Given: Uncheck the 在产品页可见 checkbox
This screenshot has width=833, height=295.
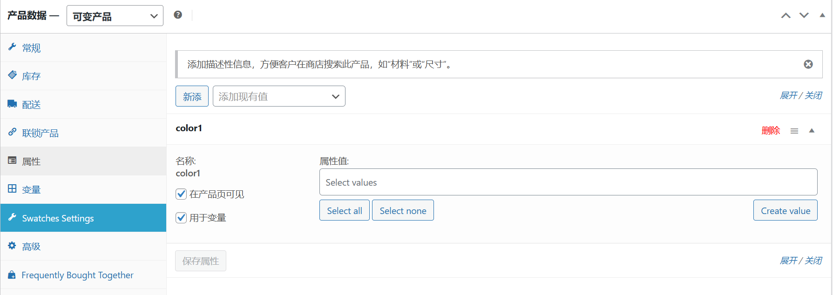Looking at the screenshot, I should click(x=181, y=194).
